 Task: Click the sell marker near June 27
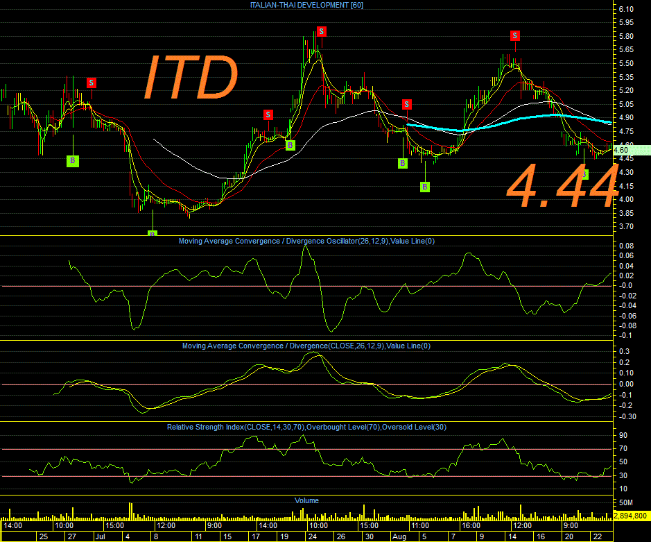point(92,83)
